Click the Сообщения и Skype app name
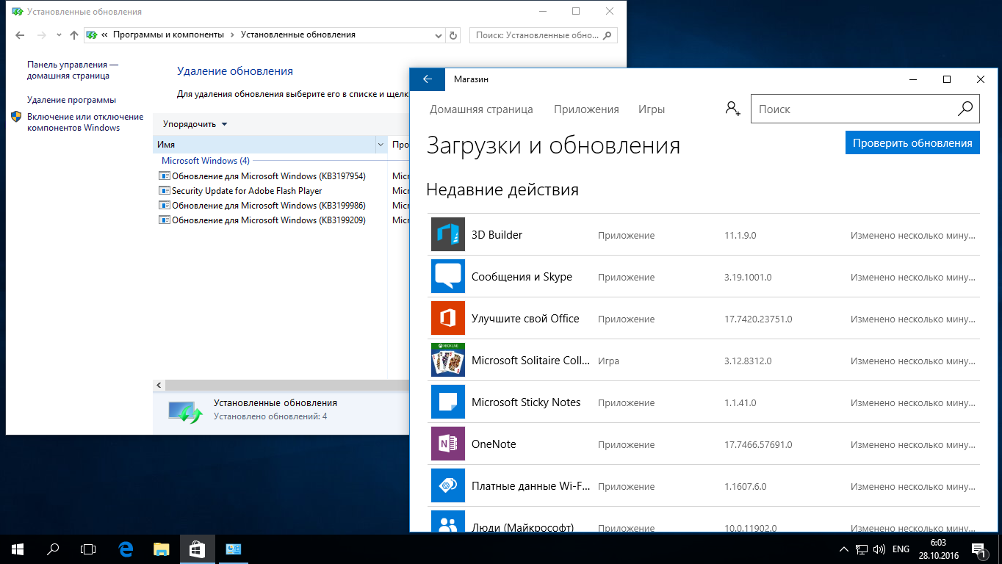Viewport: 1002px width, 564px height. 522,277
